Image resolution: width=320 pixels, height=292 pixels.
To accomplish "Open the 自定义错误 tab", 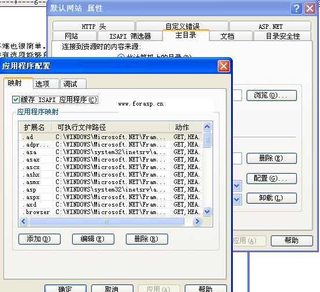I will (x=182, y=26).
